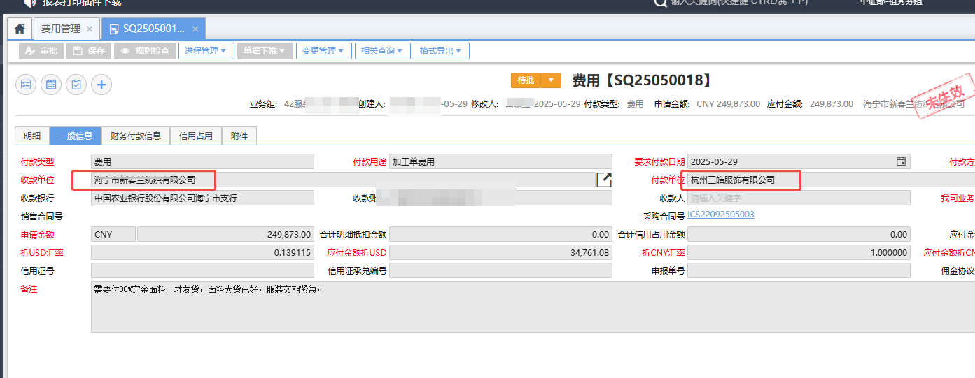Switch to the 财务付款信息 tab
The image size is (975, 378).
(x=136, y=136)
